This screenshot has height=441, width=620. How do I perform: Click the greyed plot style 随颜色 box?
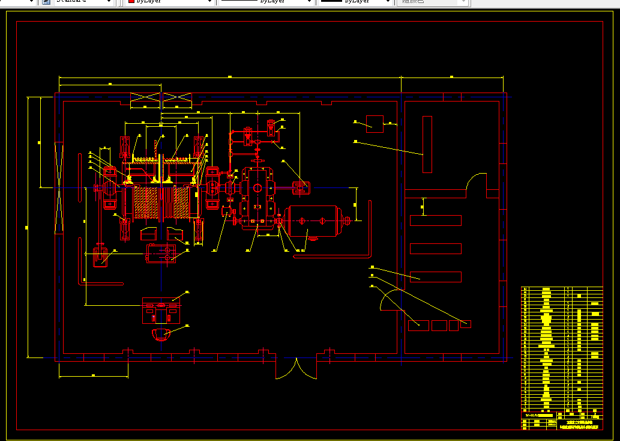(x=433, y=2)
